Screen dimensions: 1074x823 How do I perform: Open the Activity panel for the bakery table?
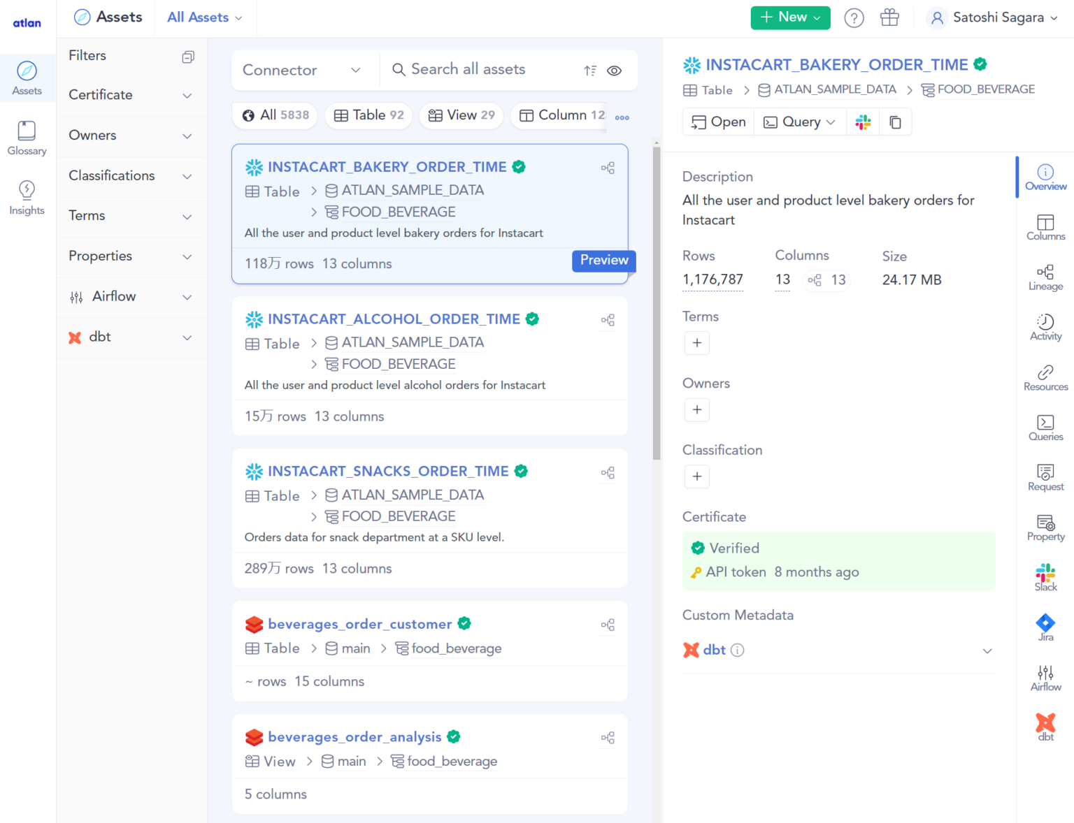[x=1045, y=326]
